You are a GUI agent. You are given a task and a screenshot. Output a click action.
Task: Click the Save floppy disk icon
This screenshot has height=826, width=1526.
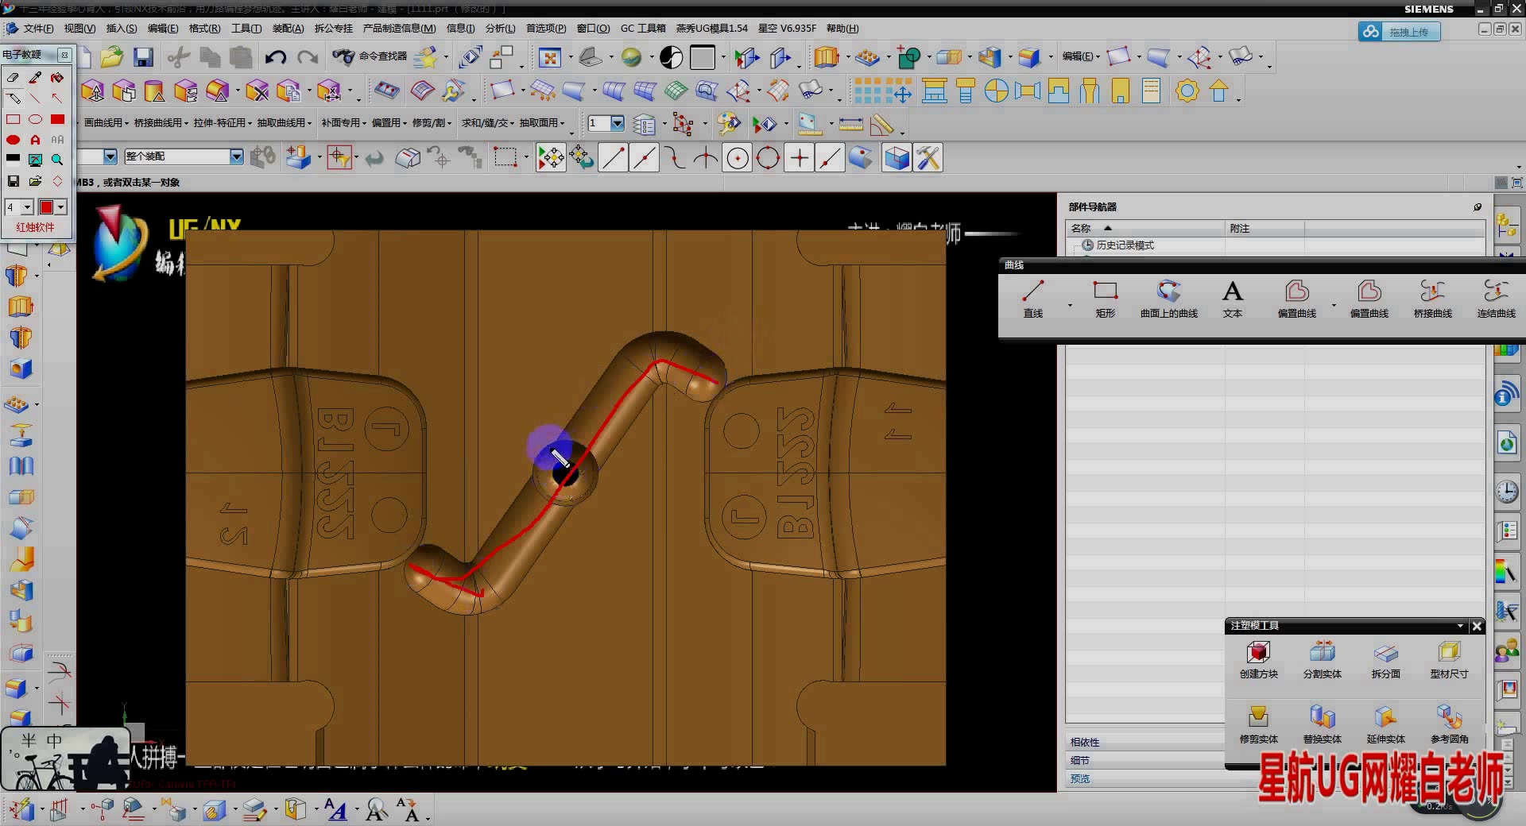tap(143, 57)
